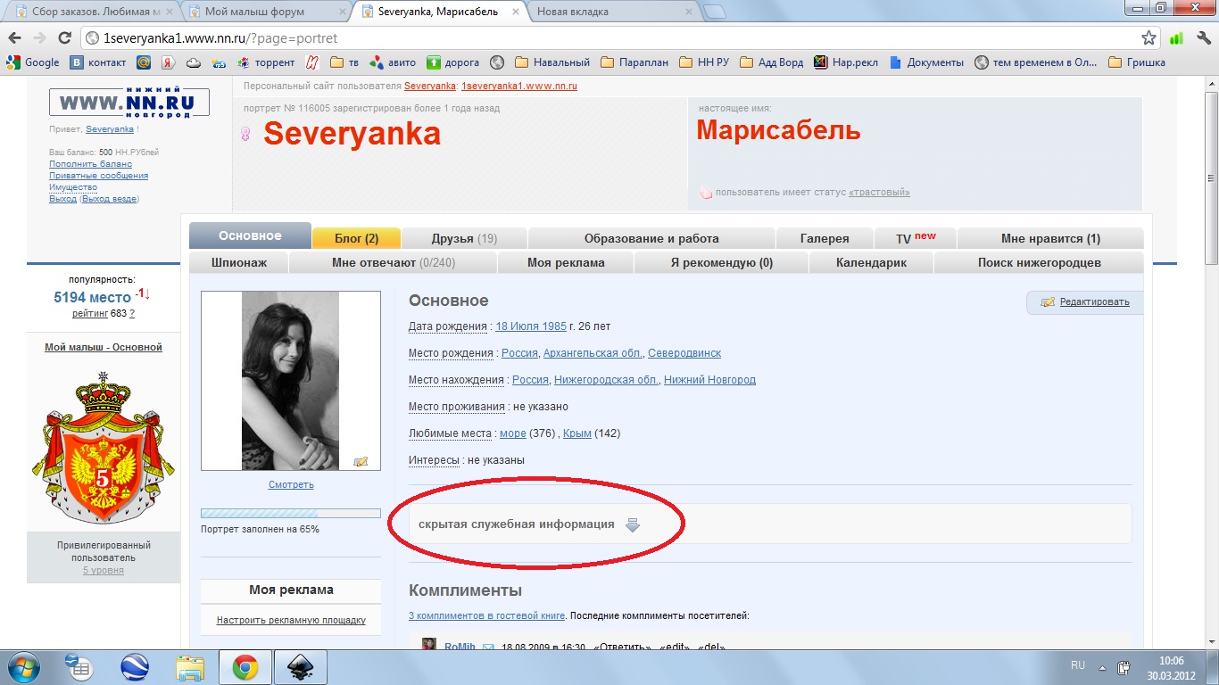Switch to 'Мой малыш форум' browser tab
Image resolution: width=1219 pixels, height=685 pixels.
tap(265, 12)
